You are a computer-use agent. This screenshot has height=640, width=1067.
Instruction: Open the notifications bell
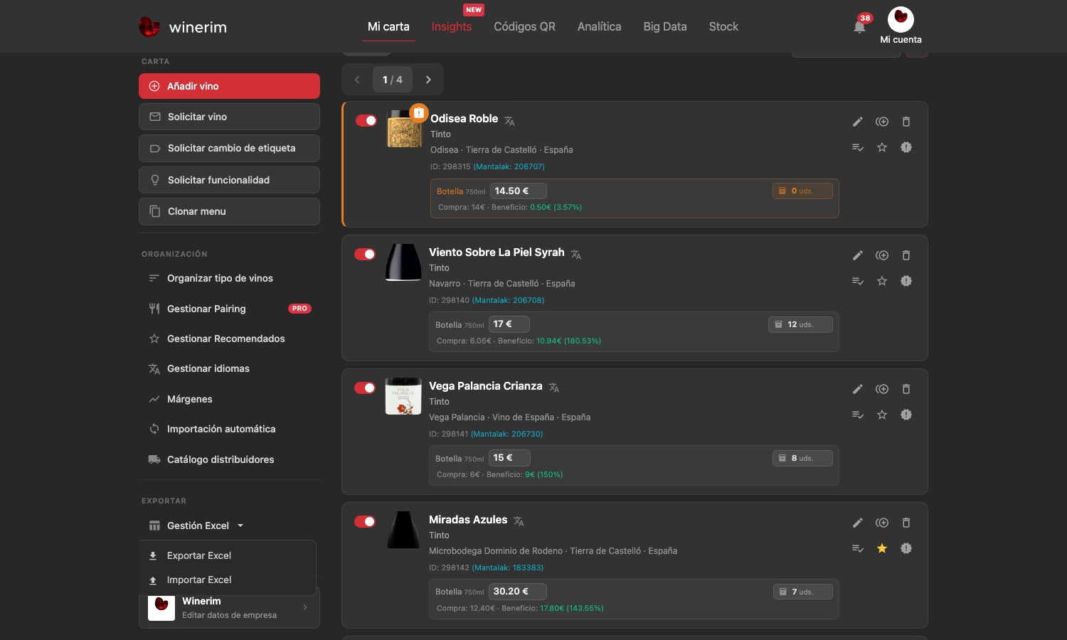point(859,26)
